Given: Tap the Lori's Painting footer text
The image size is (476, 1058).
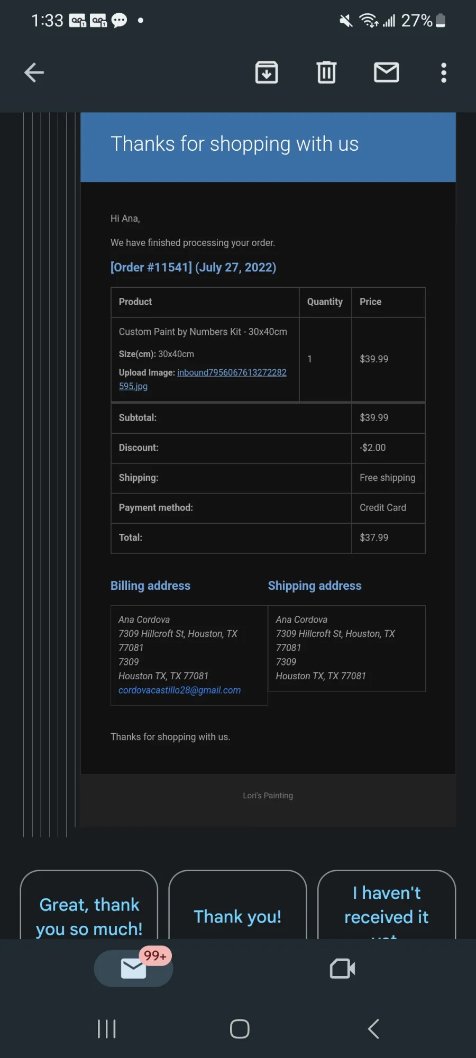Looking at the screenshot, I should (x=268, y=795).
